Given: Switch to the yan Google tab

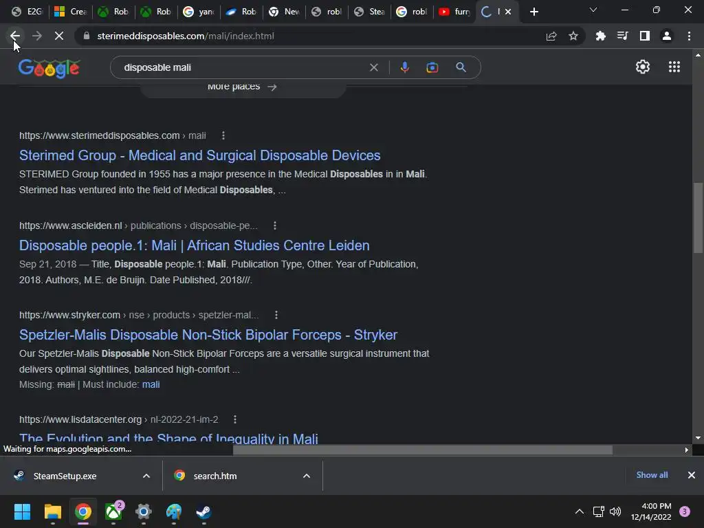Looking at the screenshot, I should (199, 12).
